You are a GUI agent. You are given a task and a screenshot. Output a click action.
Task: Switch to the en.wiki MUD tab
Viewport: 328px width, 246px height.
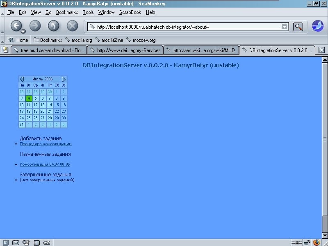201,50
